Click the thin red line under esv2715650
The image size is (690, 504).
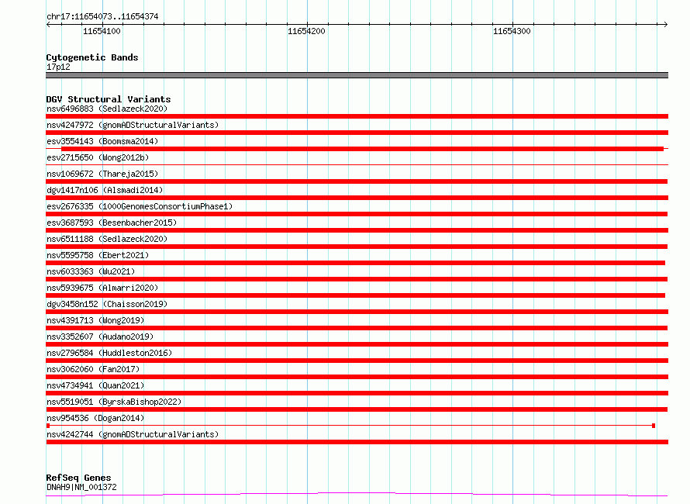(357, 165)
